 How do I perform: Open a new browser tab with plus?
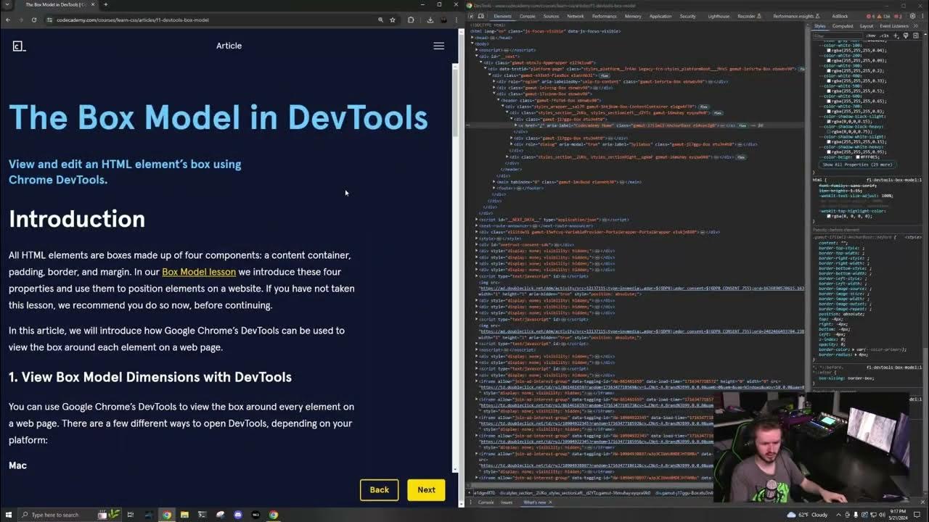click(105, 4)
